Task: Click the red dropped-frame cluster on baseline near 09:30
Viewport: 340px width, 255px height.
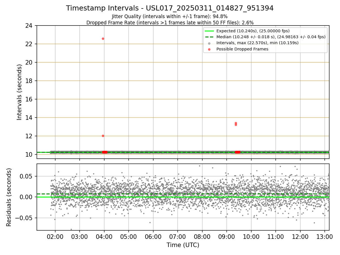Action: coord(237,152)
